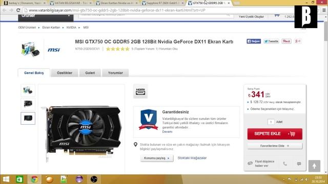Open the shopping cart icon in header
328x184 pixels.
277,15
